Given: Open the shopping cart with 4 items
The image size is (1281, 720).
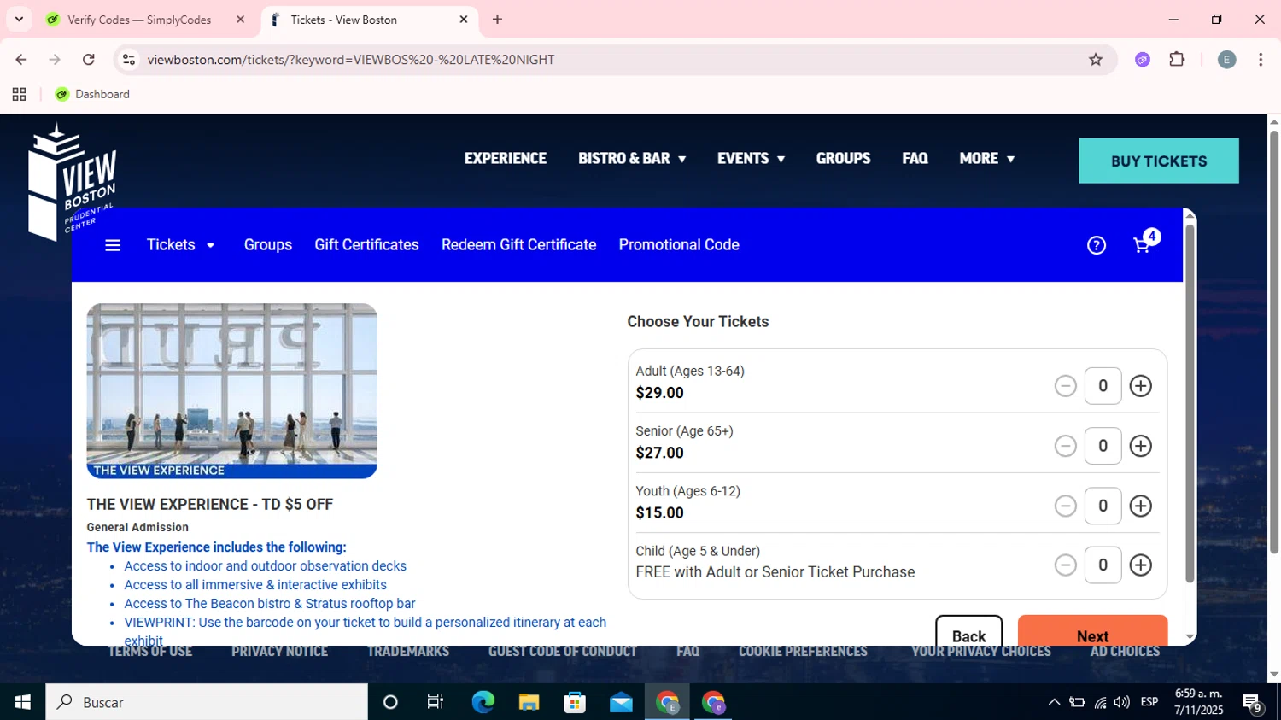Looking at the screenshot, I should click(1144, 243).
